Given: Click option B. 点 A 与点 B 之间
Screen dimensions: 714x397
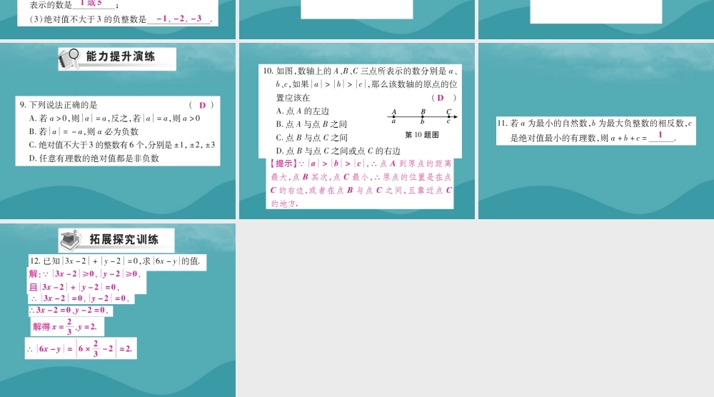Looking at the screenshot, I should point(311,124).
